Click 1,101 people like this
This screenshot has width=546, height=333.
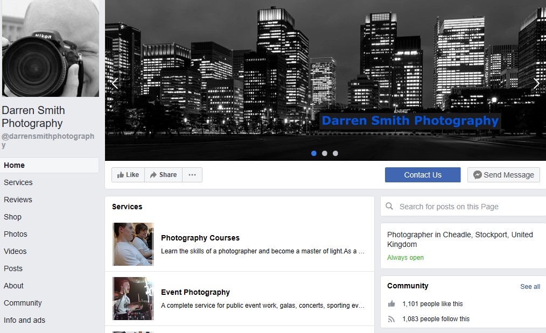click(432, 304)
